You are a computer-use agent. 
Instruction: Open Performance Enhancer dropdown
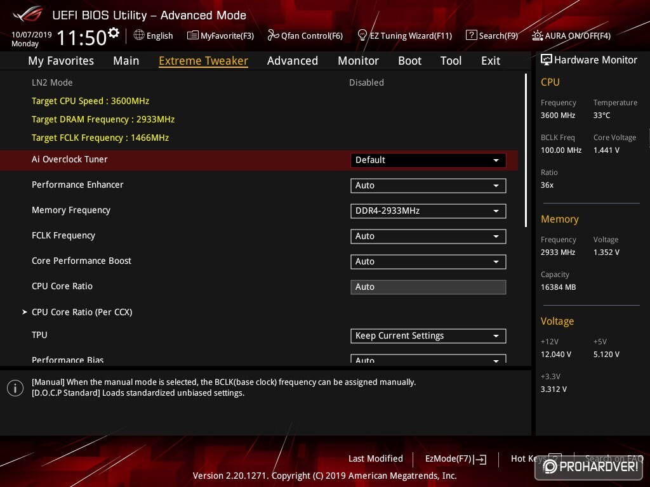[428, 186]
